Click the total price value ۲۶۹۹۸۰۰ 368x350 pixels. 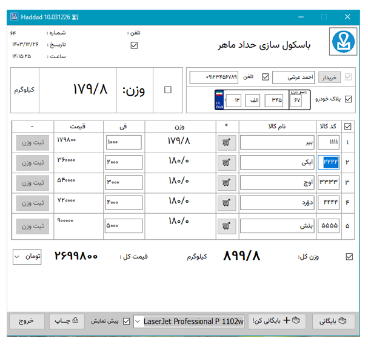76,256
